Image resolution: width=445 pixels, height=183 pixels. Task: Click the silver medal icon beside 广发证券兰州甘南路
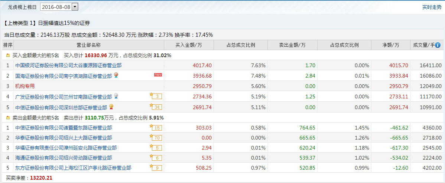116,97
